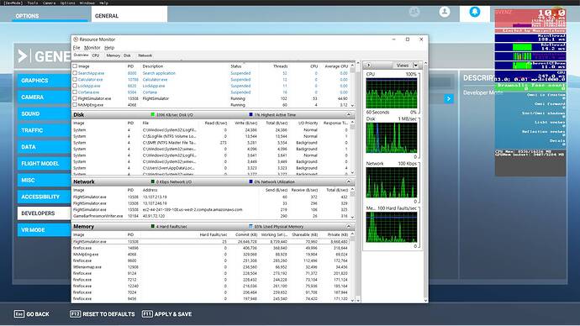The width and height of the screenshot is (580, 326).
Task: Open the MISC settings category
Action: (44, 180)
